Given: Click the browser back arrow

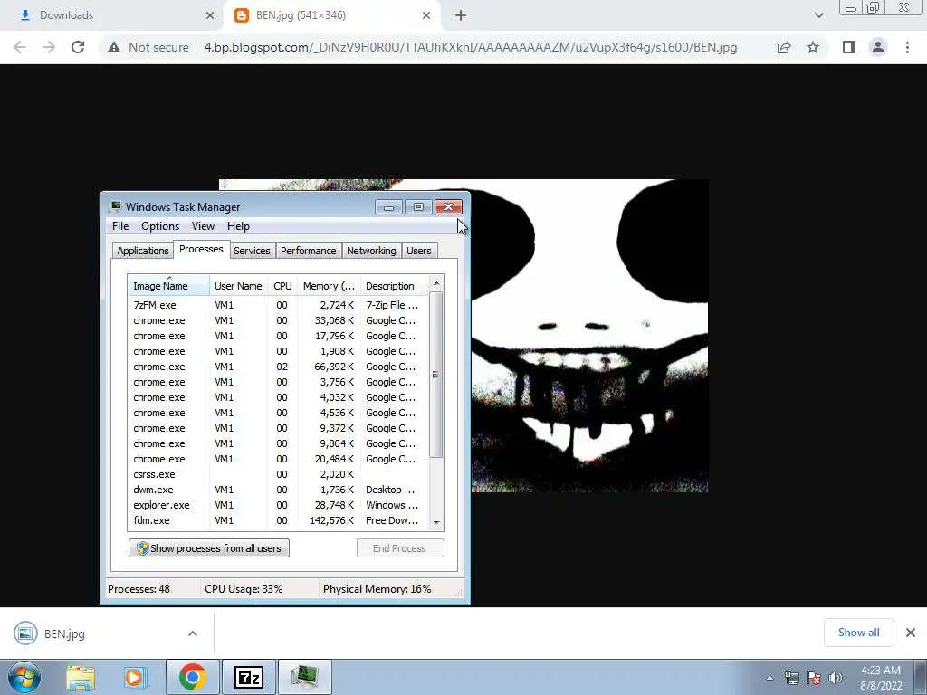Looking at the screenshot, I should pyautogui.click(x=20, y=47).
